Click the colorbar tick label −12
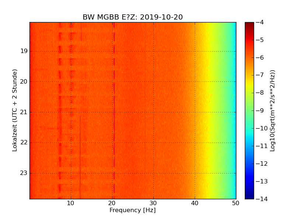 point(262,164)
